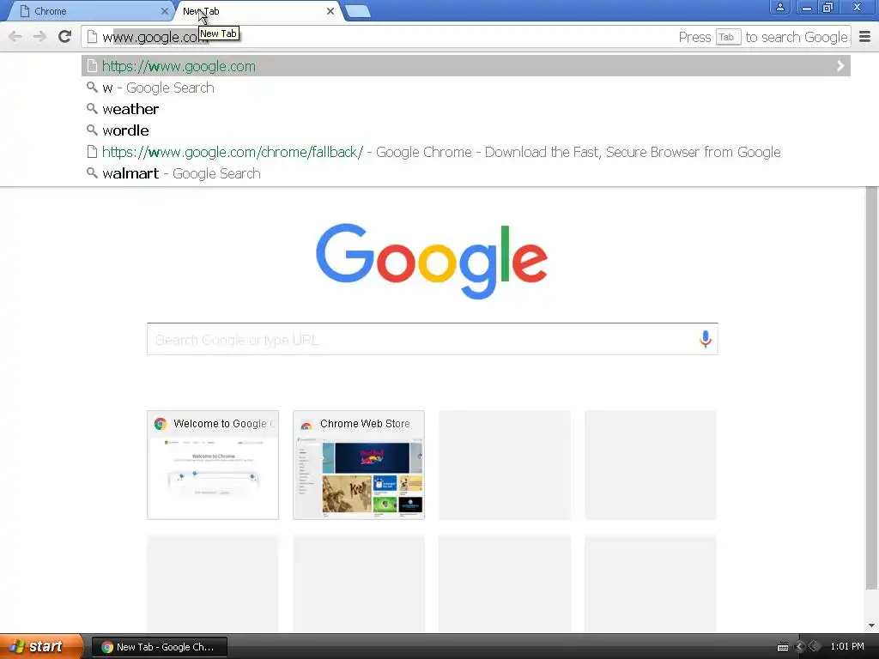Click the Tab key hint in address bar
Screen dimensions: 879x659
(728, 37)
